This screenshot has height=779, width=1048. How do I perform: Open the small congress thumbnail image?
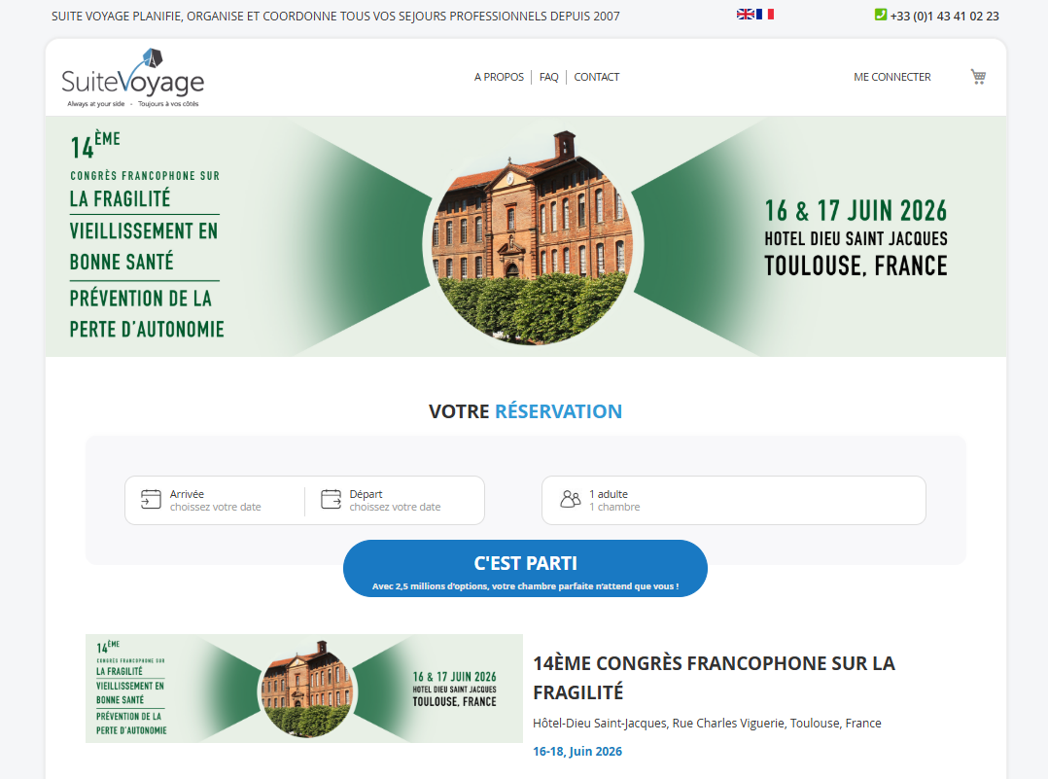[303, 689]
